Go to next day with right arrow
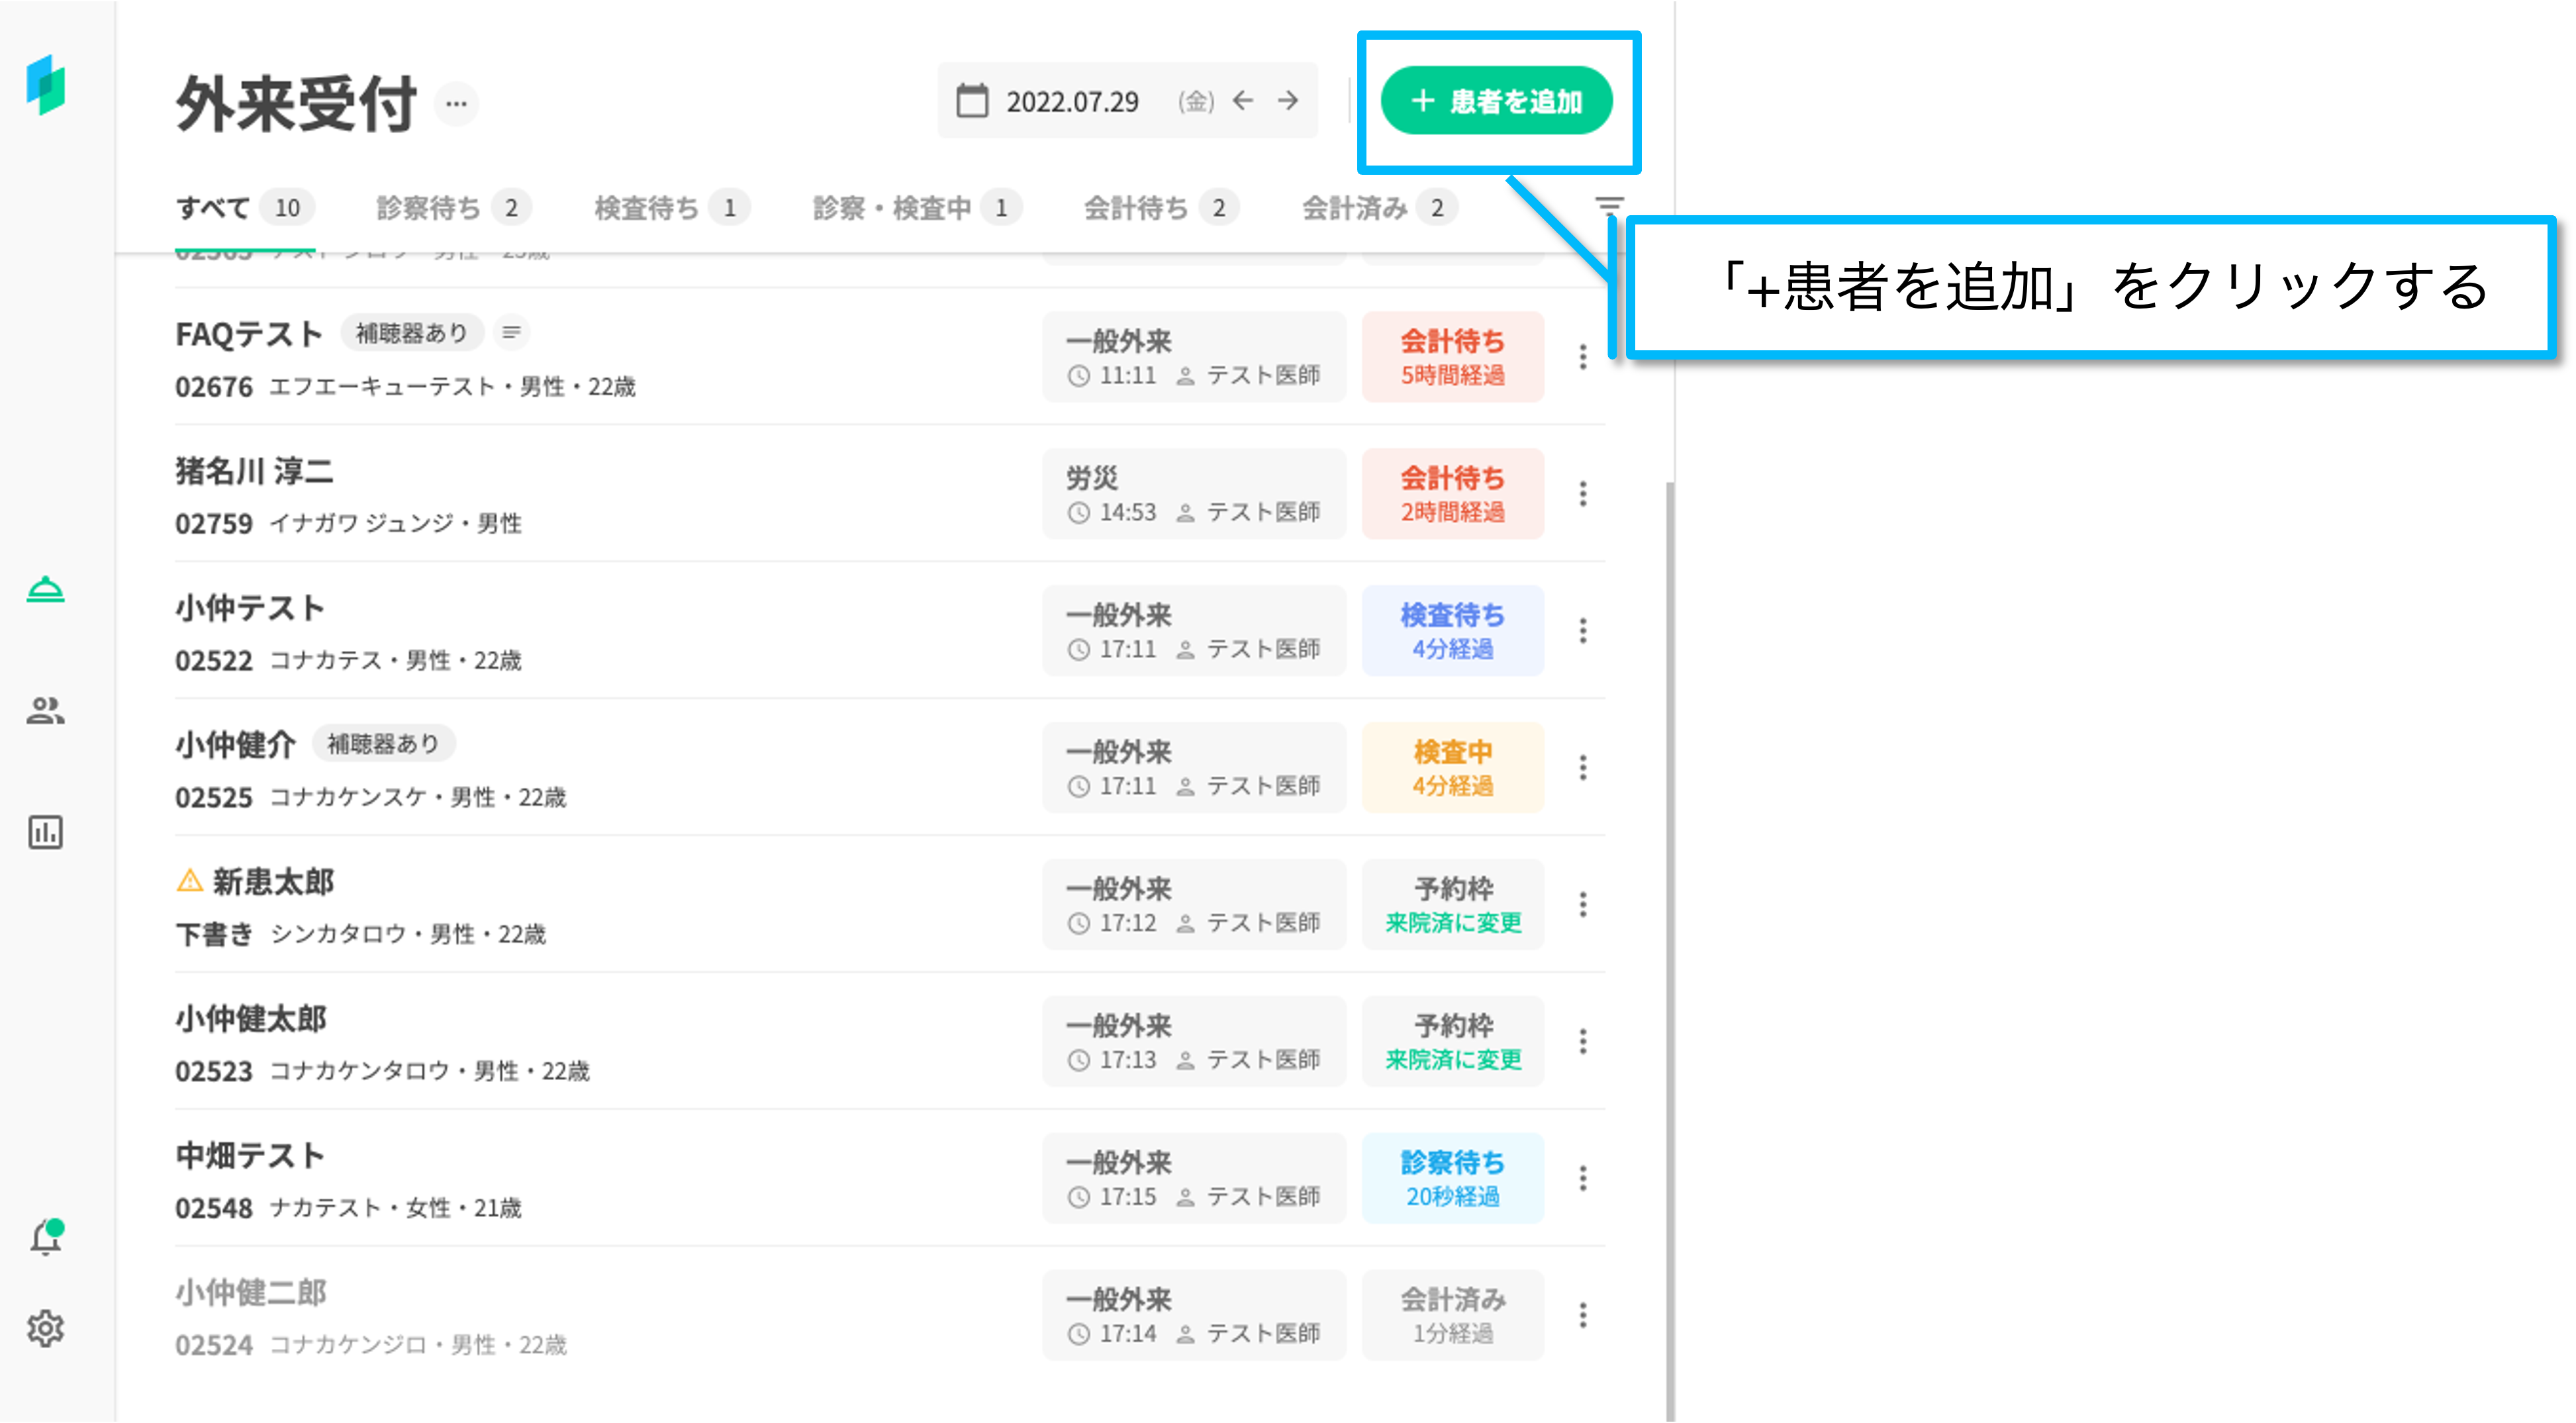This screenshot has height=1423, width=2576. pos(1288,101)
